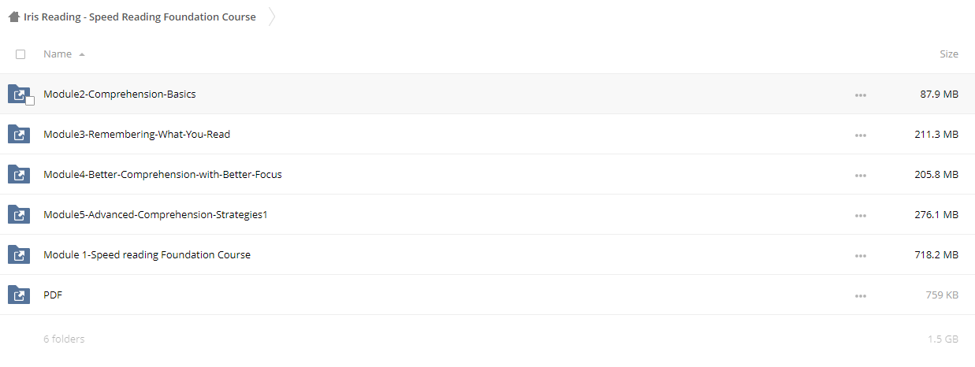Image resolution: width=975 pixels, height=367 pixels.
Task: Open the more actions dots for Module2-Comprehension-Basics
Action: 860,95
